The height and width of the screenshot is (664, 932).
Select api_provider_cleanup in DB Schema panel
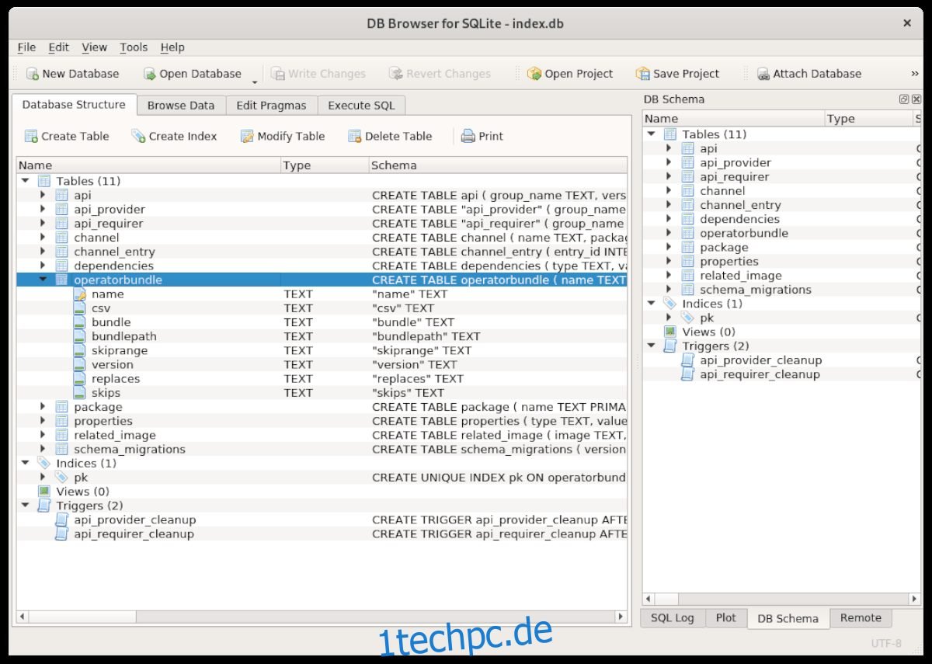tap(760, 360)
